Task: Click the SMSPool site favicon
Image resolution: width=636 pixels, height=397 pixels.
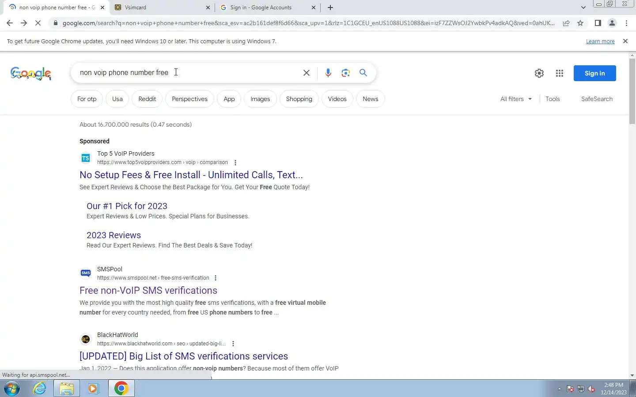Action: pos(86,273)
